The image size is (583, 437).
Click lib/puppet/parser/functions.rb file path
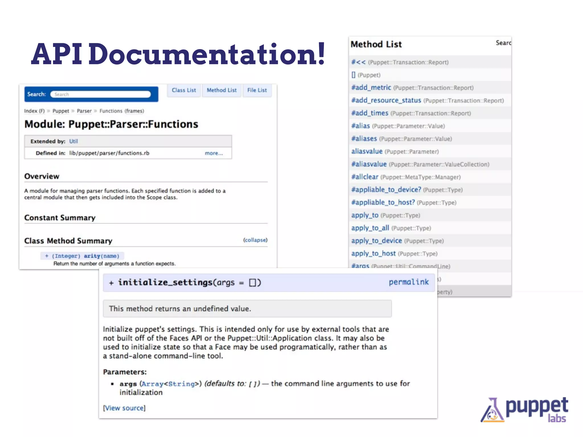point(109,153)
